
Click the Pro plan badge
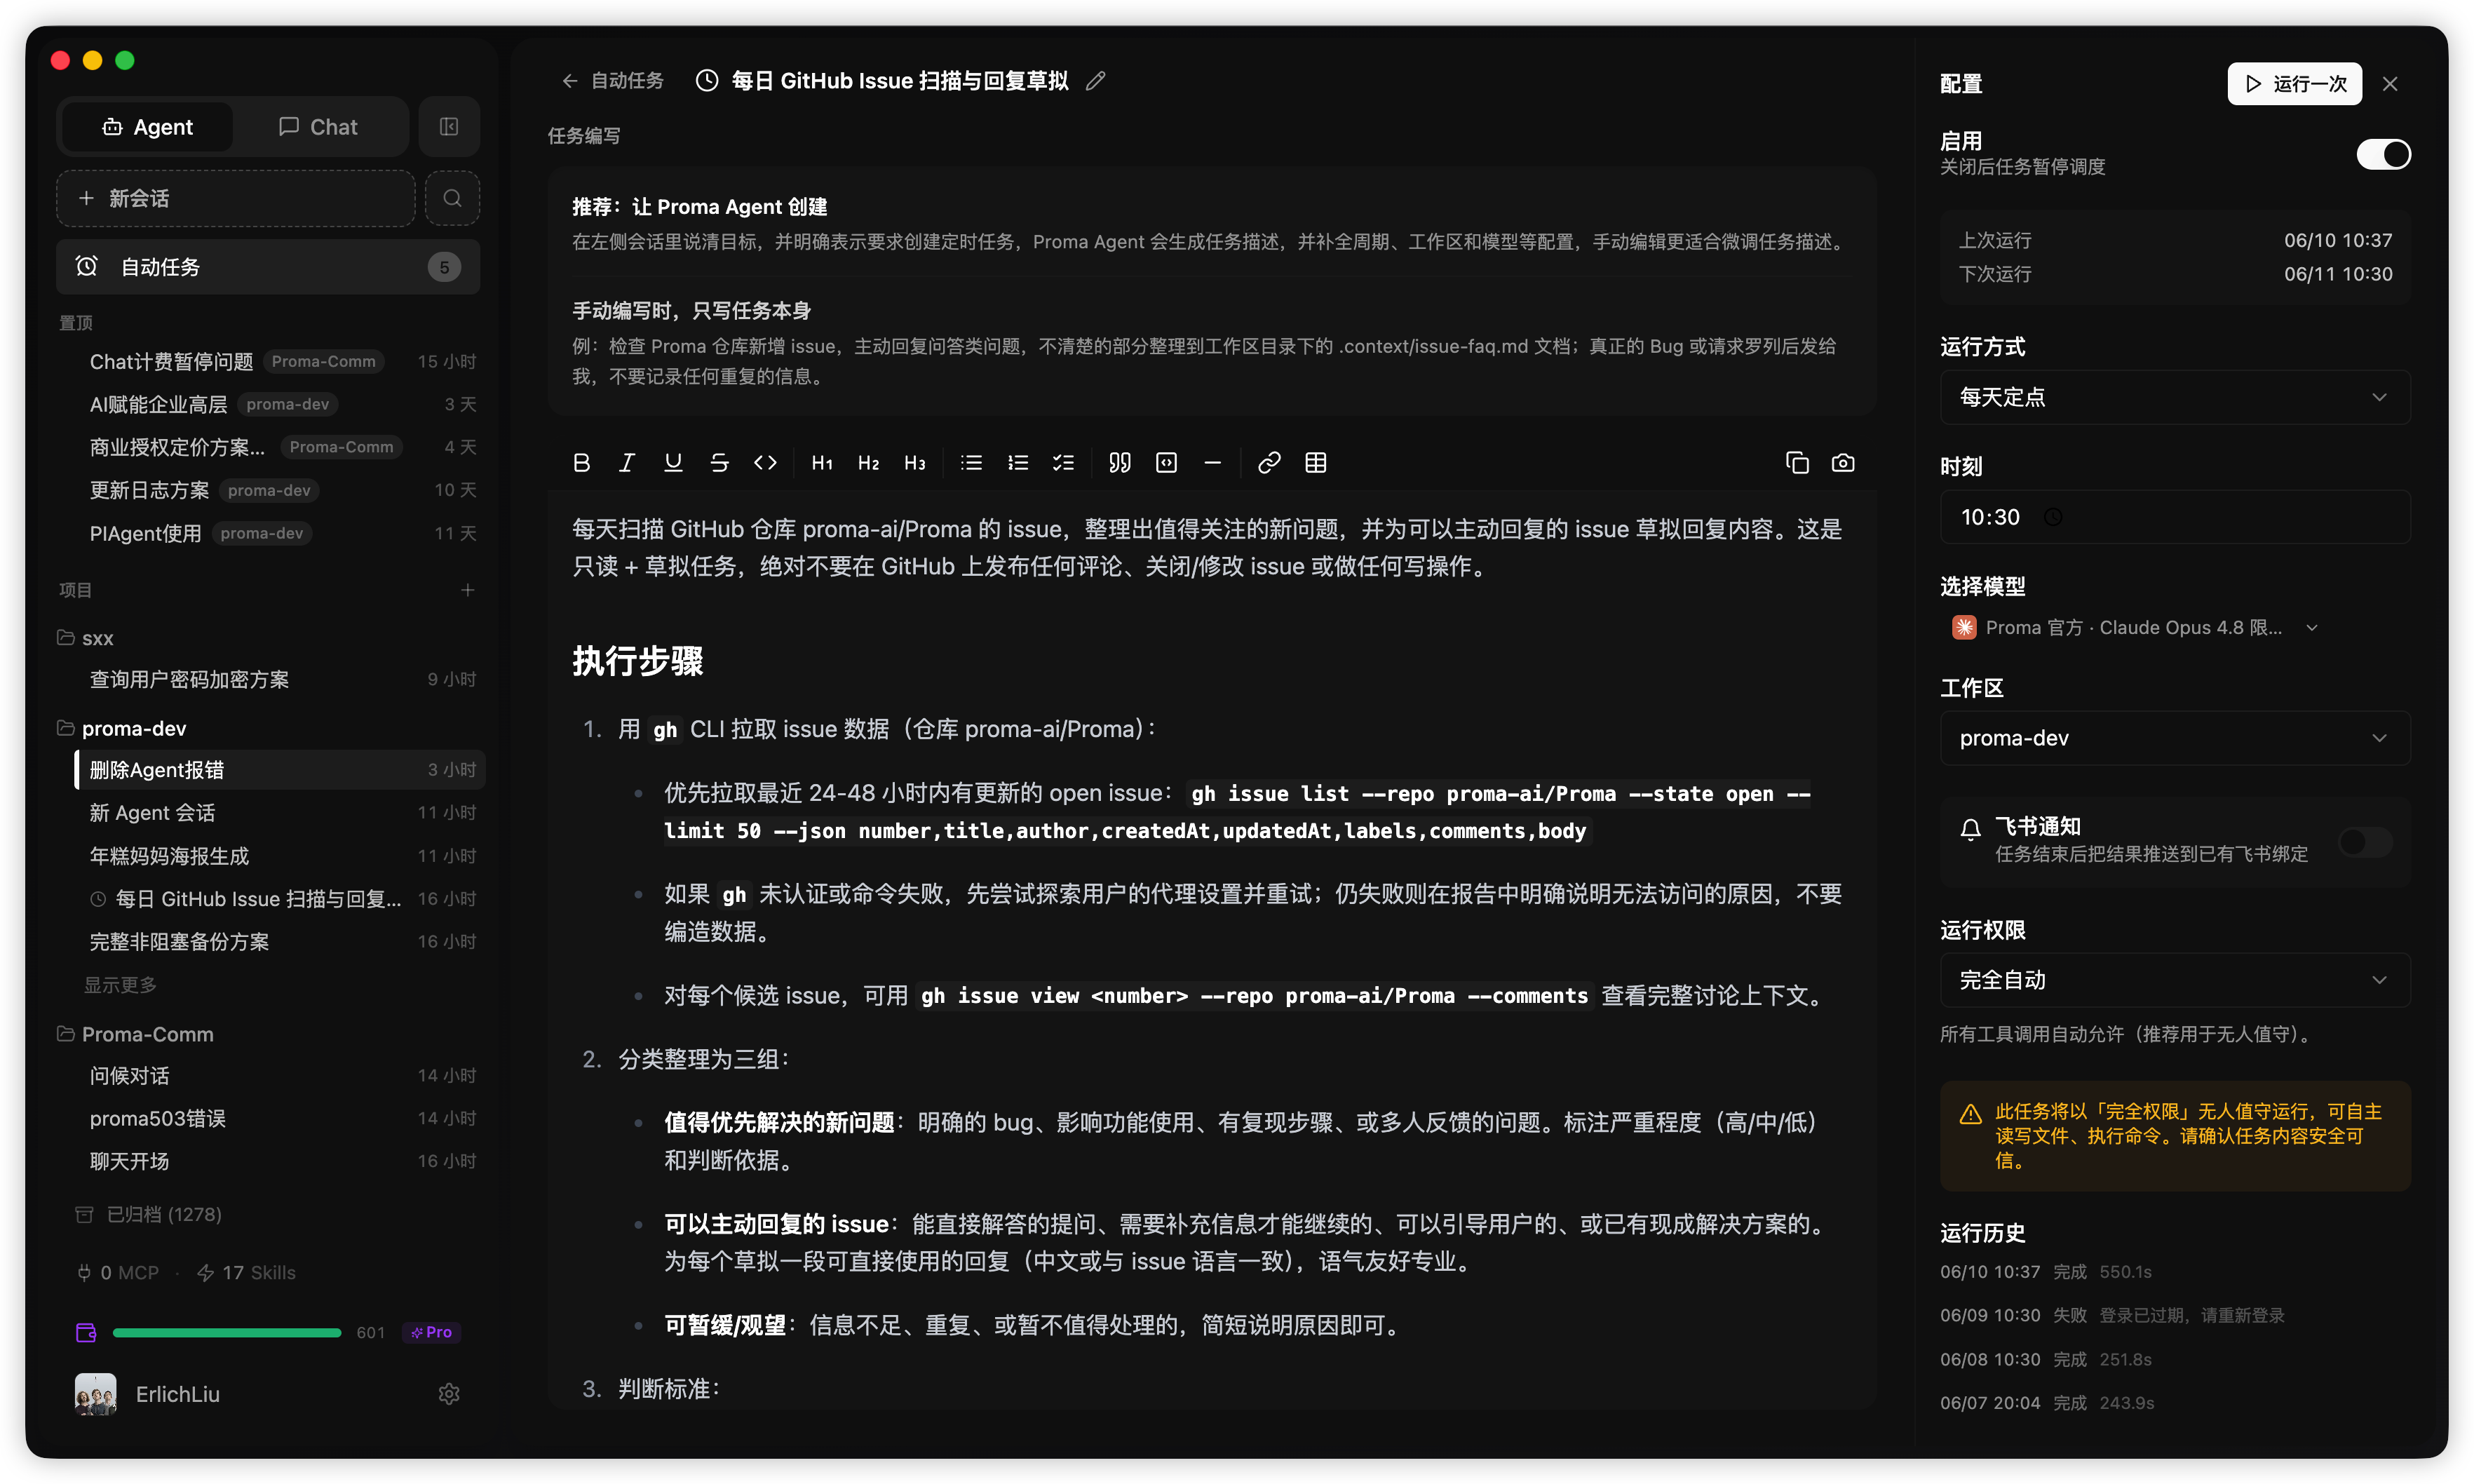click(431, 1332)
